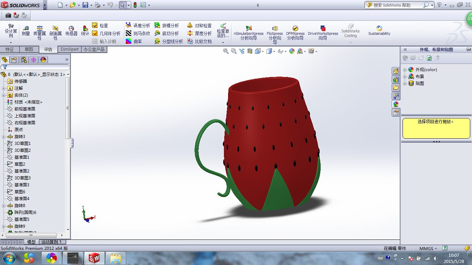Expand the 贴图 decals node
Image resolution: width=472 pixels, height=265 pixels.
point(405,84)
